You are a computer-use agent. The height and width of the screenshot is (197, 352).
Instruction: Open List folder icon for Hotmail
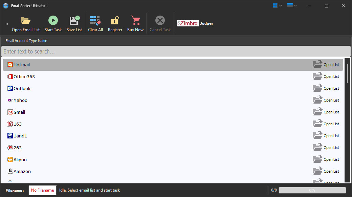(317, 64)
